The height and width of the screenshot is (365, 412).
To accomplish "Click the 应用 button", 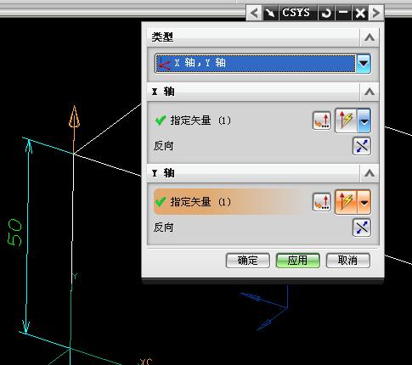I will pyautogui.click(x=298, y=261).
